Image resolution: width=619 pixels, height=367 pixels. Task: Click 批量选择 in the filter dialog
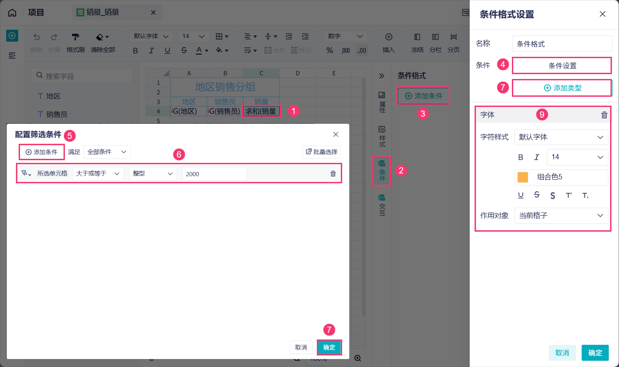point(321,152)
